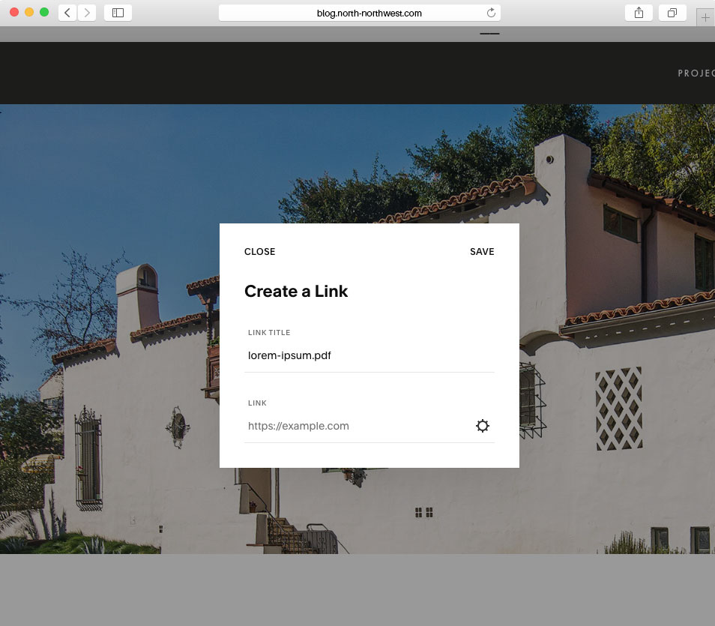Screen dimensions: 715x626
Task: Enter full screen with the green button
Action: coord(44,13)
